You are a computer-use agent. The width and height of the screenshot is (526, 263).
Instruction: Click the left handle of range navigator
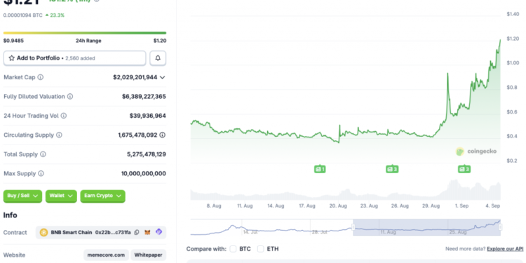pyautogui.click(x=353, y=227)
